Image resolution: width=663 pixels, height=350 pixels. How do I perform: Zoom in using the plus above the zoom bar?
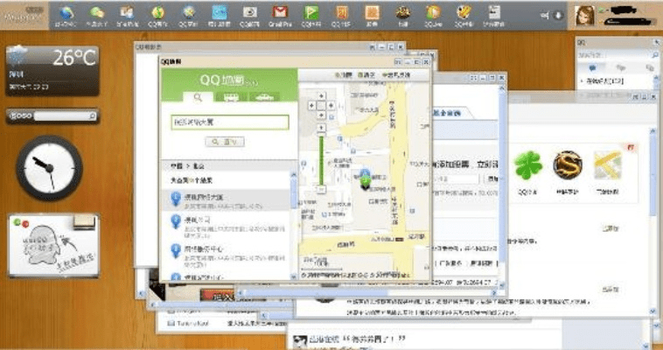(321, 129)
